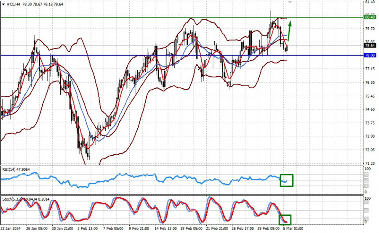
Task: Select the green 80.40 price level tag
Action: [370, 17]
